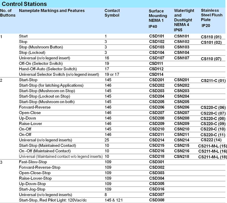Click part number CSN207
The image size is (227, 203).
[182, 113]
